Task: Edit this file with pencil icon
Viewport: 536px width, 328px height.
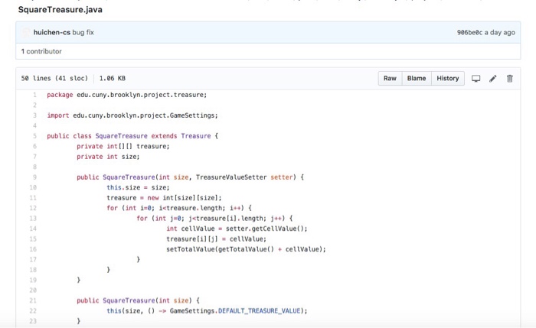Action: (492, 79)
